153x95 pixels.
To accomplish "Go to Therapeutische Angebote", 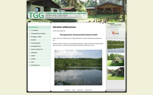I will tap(39, 33).
